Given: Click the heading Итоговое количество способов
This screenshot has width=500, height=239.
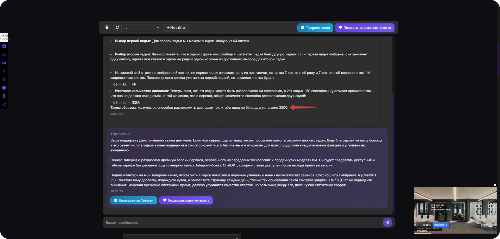Looking at the screenshot, I should [x=142, y=91].
